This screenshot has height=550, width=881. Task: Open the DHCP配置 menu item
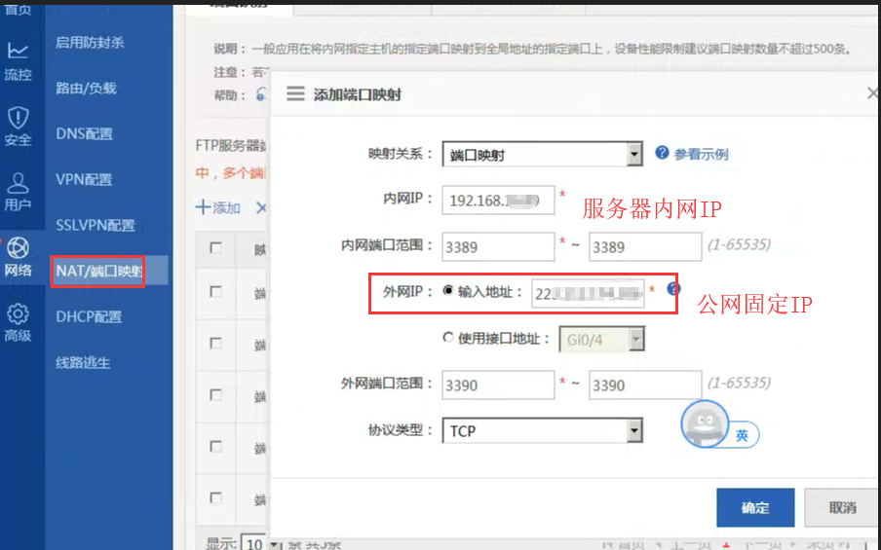(x=89, y=316)
